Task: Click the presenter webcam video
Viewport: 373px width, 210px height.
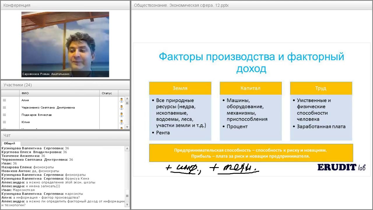Action: point(65,44)
